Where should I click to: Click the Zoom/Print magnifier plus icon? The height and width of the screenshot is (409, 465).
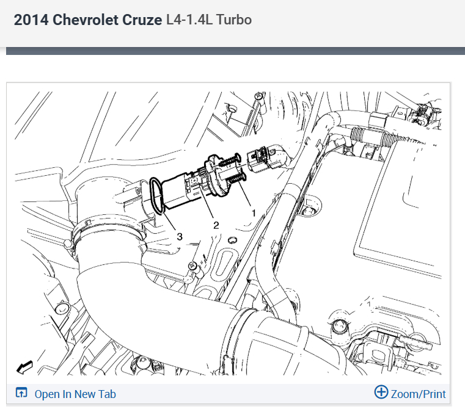coord(381,392)
